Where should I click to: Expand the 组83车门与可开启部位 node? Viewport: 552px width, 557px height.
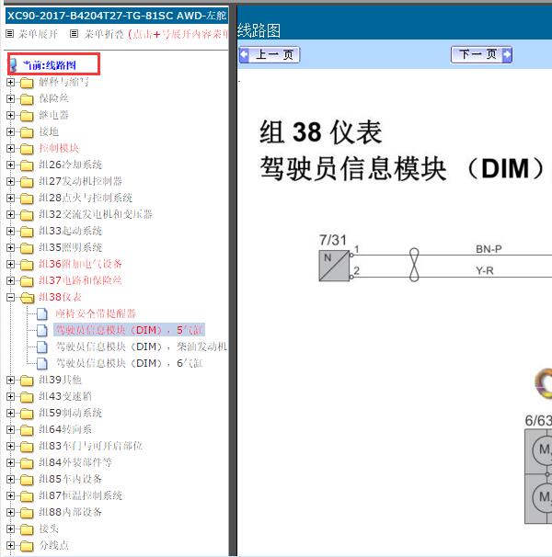[11, 446]
